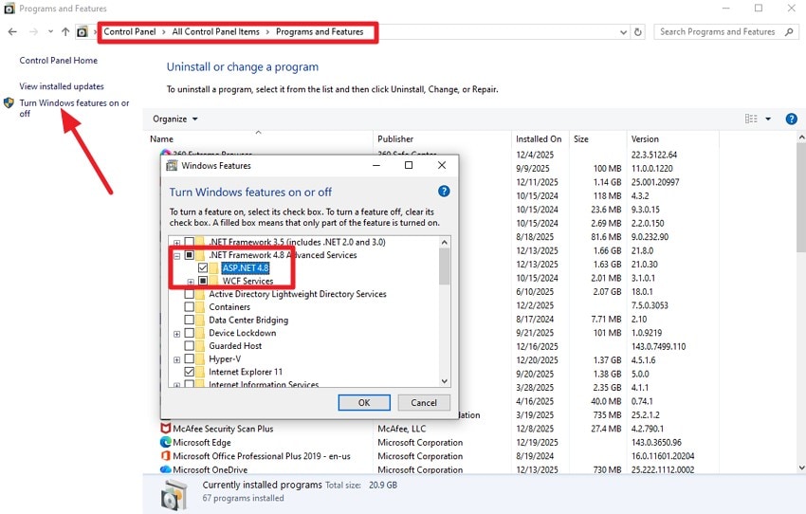Check Active Directory Lightweight Directory Services

tap(189, 294)
